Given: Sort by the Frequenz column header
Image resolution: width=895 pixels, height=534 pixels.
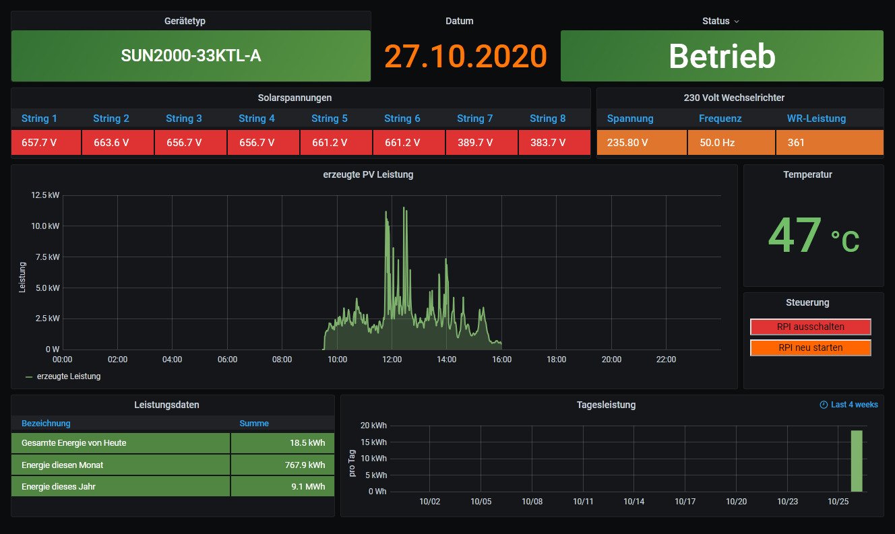Looking at the screenshot, I should [720, 119].
